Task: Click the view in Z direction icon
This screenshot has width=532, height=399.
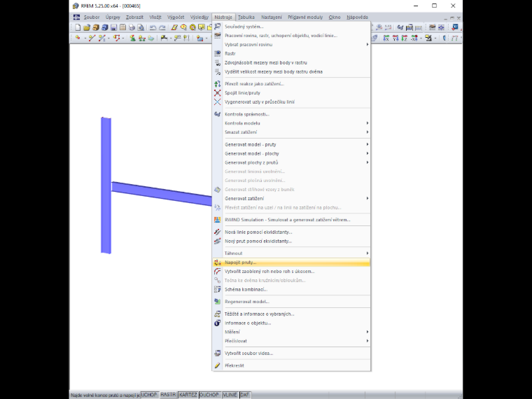Action: coord(405,38)
